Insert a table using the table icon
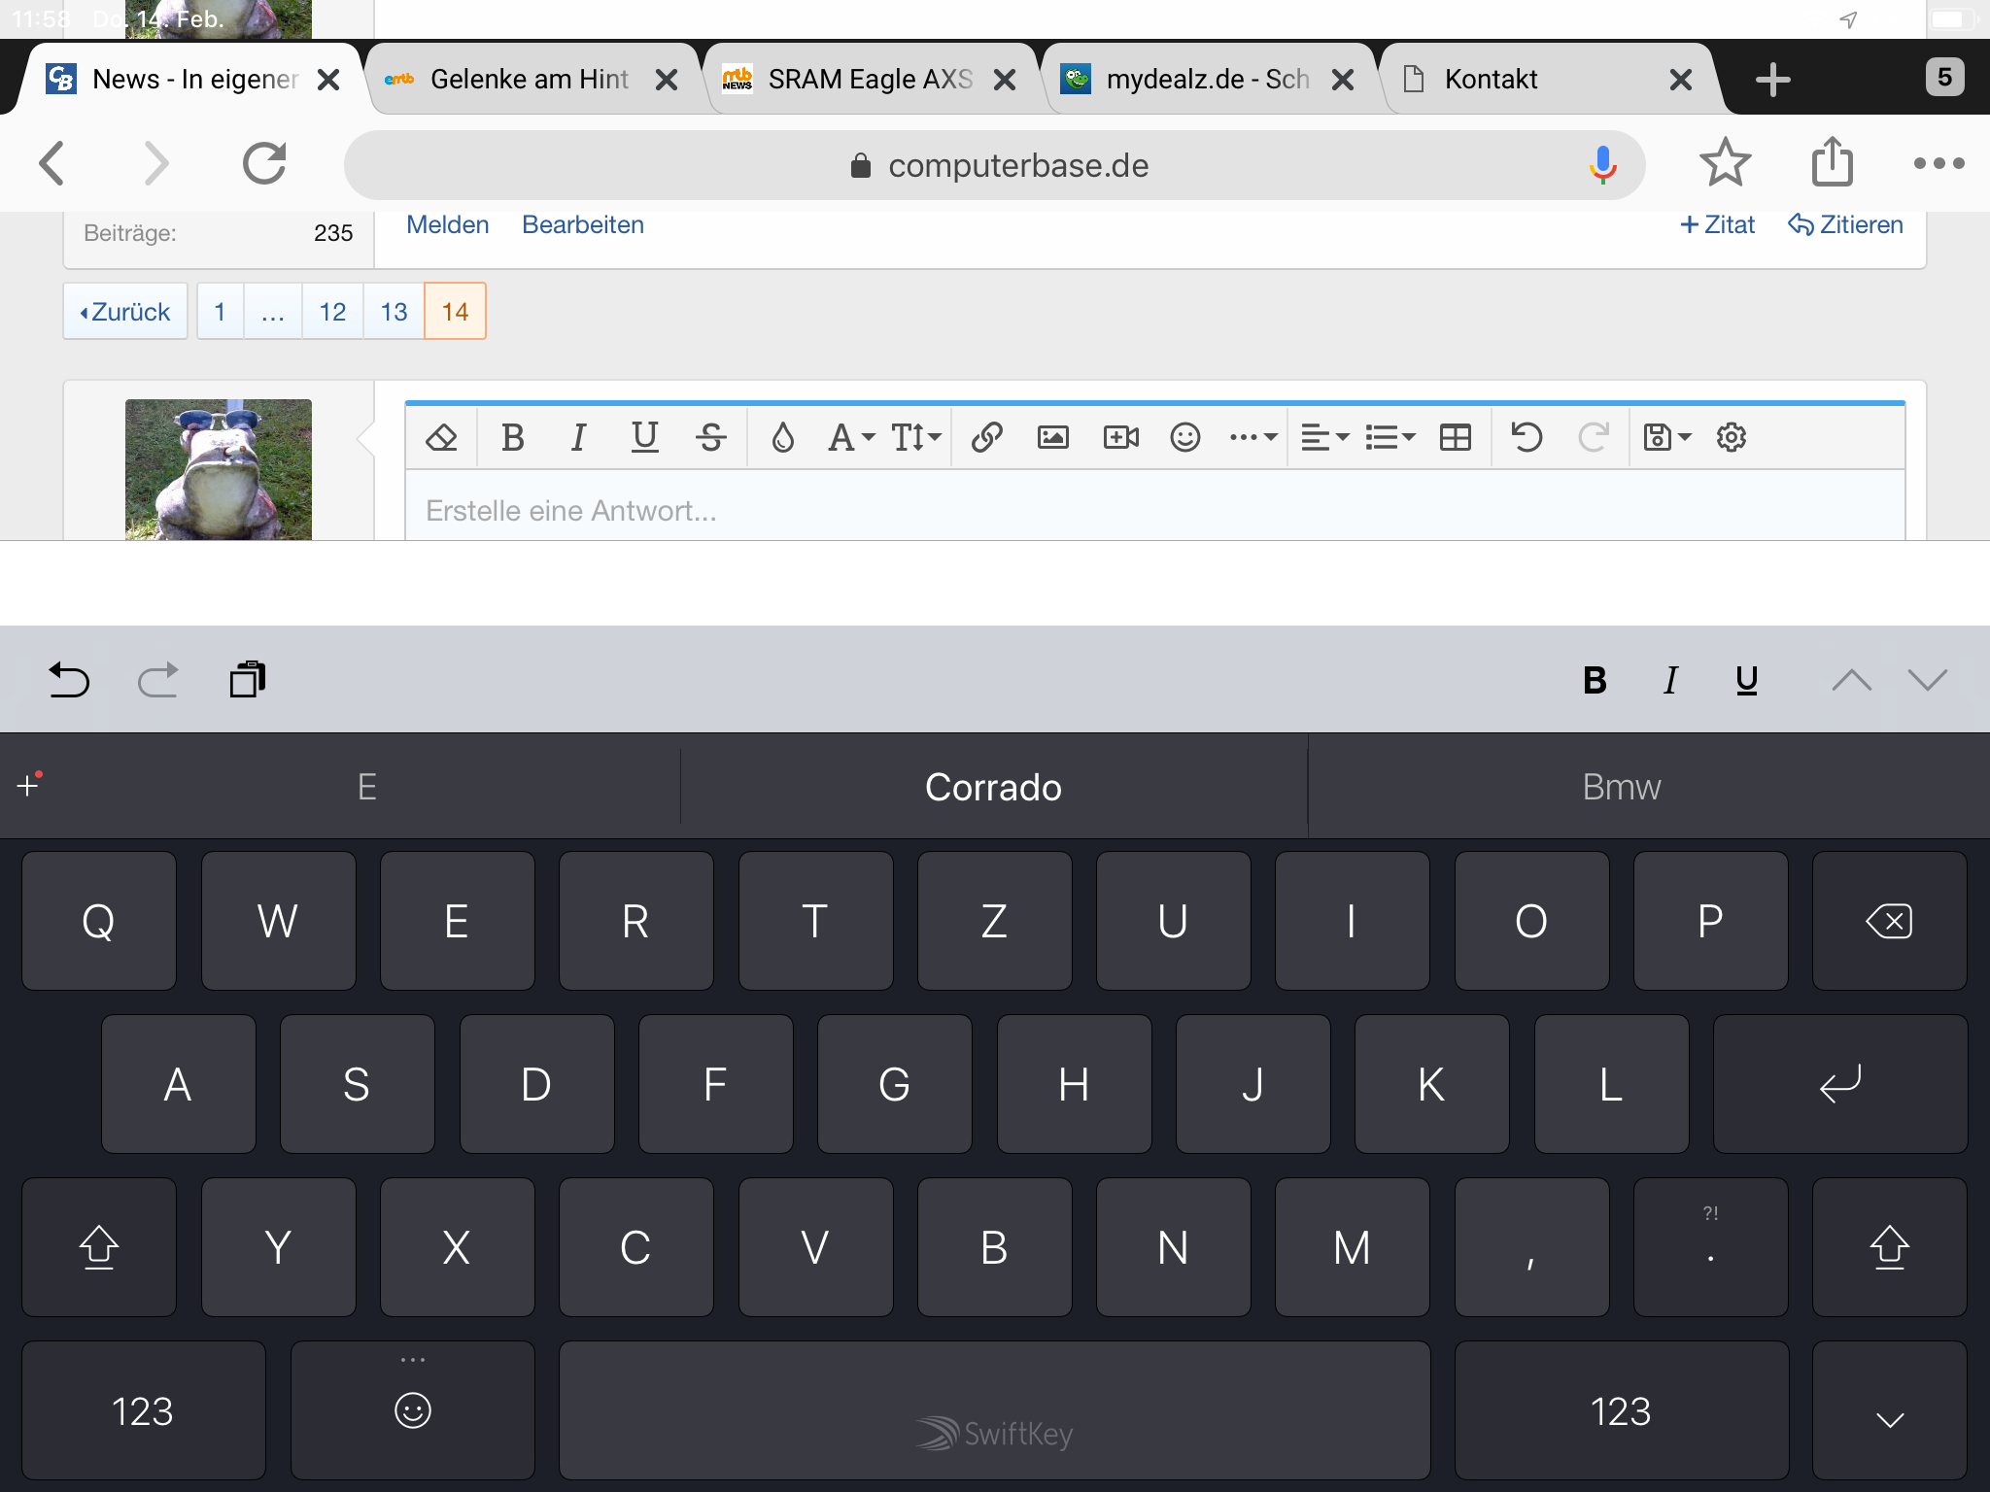The height and width of the screenshot is (1492, 1990). (1455, 437)
